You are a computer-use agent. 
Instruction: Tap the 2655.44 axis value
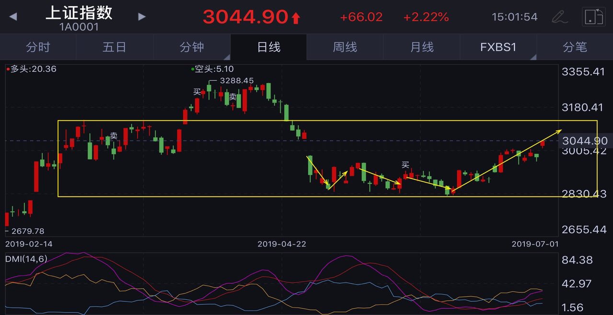(584, 230)
